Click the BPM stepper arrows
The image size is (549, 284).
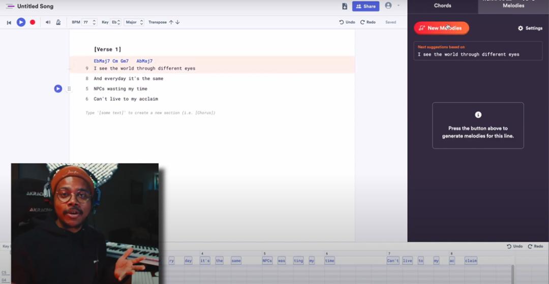click(x=94, y=22)
